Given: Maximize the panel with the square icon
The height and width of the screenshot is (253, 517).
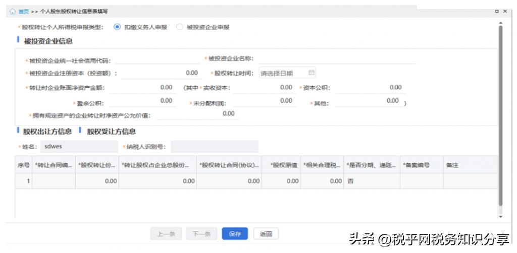Looking at the screenshot, I should click(x=497, y=12).
